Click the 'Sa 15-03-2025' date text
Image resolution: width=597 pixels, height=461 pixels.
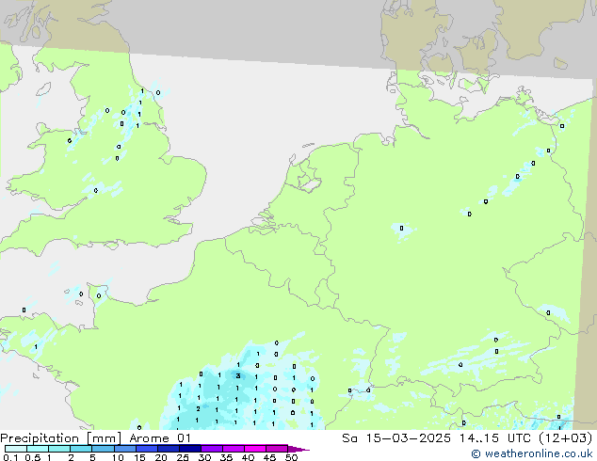tap(396, 438)
